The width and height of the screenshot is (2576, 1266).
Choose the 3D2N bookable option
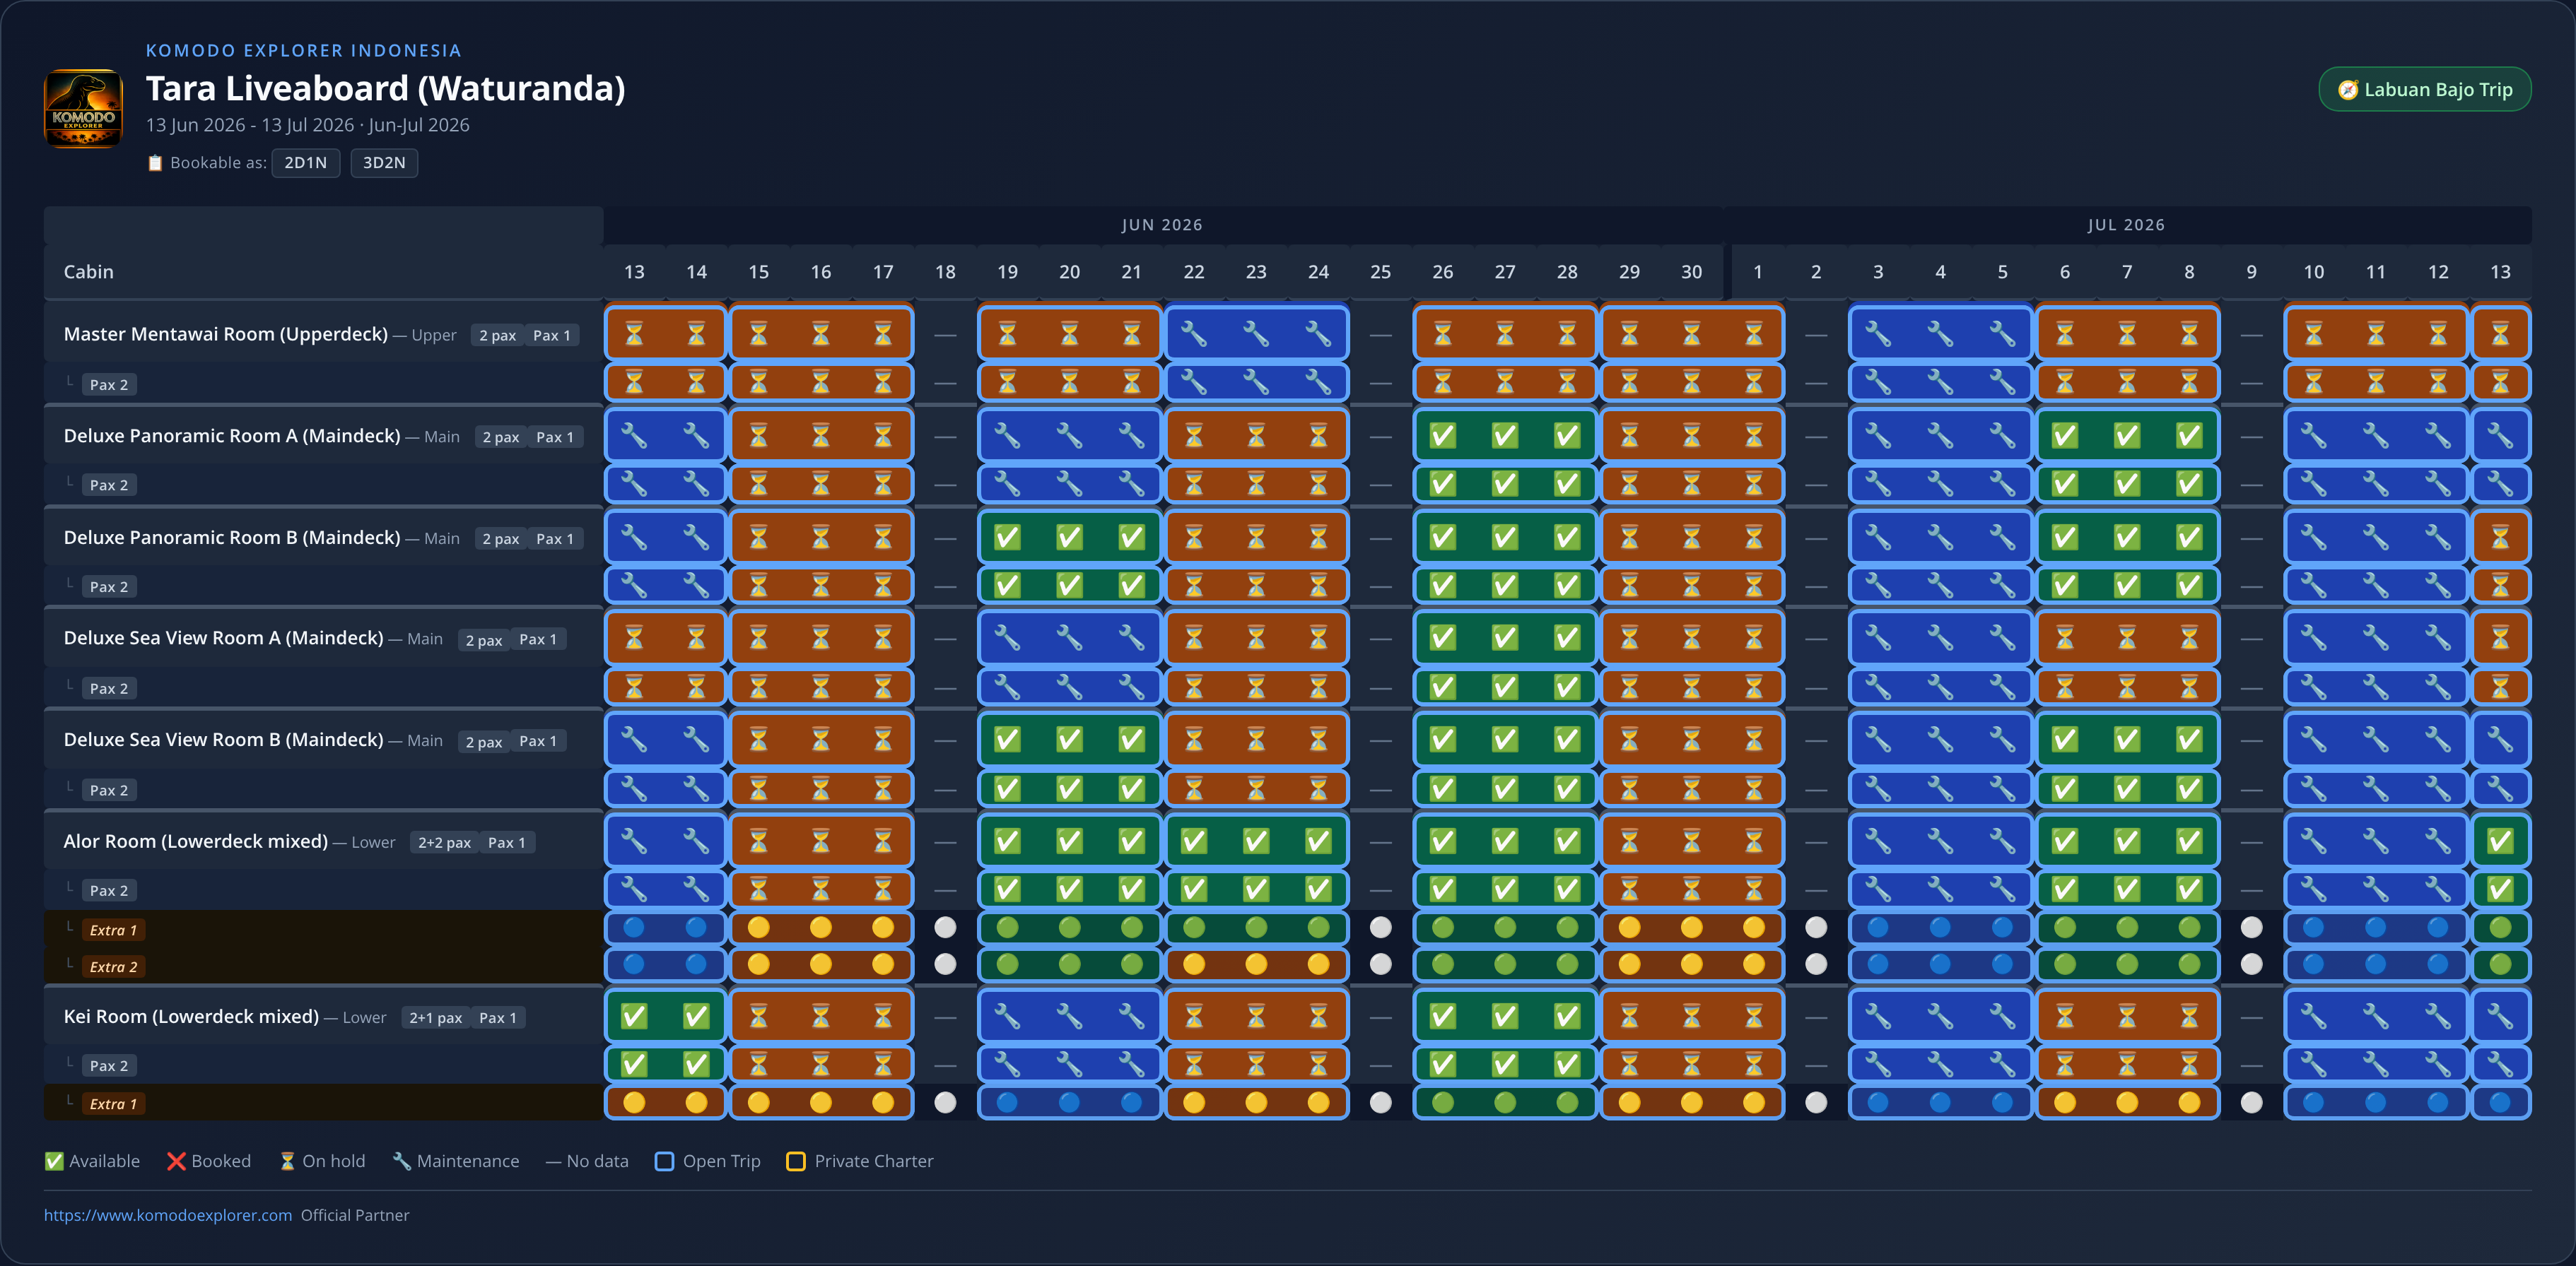384,163
